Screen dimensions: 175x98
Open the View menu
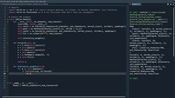(x=41, y=2)
